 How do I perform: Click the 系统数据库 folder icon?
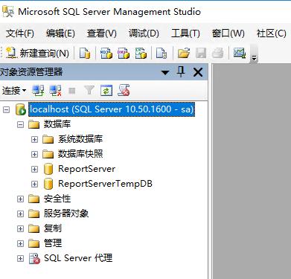(x=48, y=139)
